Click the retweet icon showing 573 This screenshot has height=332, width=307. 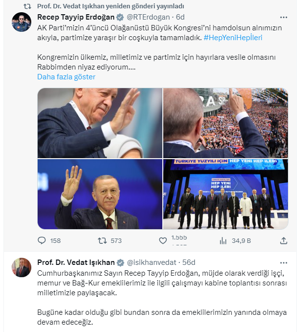(102, 240)
